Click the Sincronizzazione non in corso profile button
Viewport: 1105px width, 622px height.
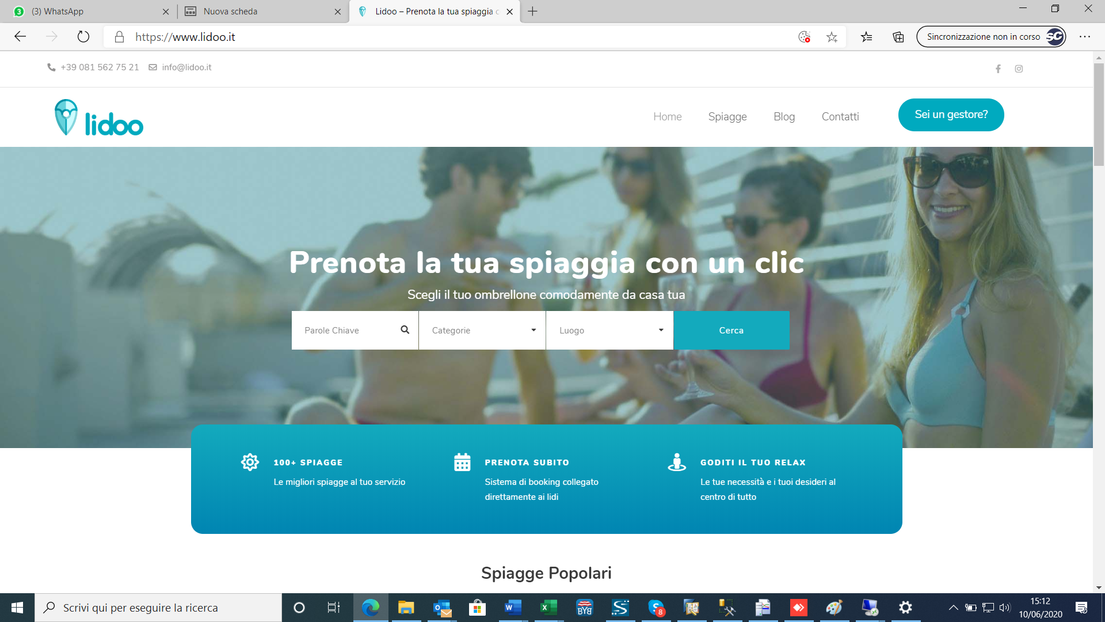click(991, 37)
